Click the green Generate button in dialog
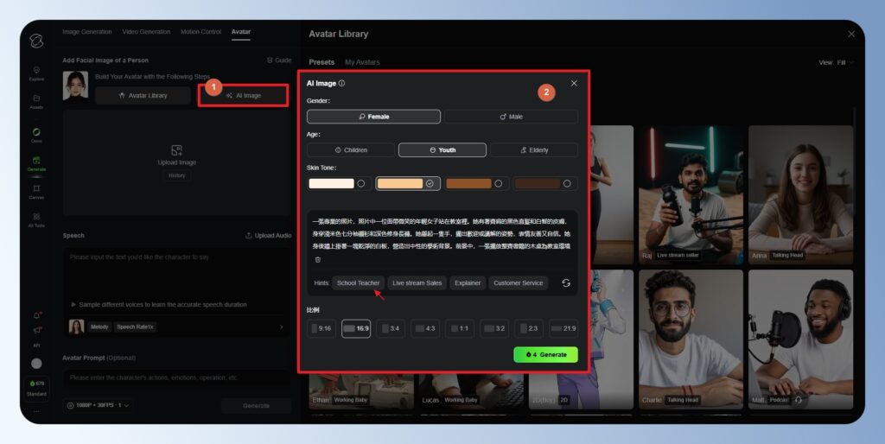The height and width of the screenshot is (444, 885). tap(546, 355)
